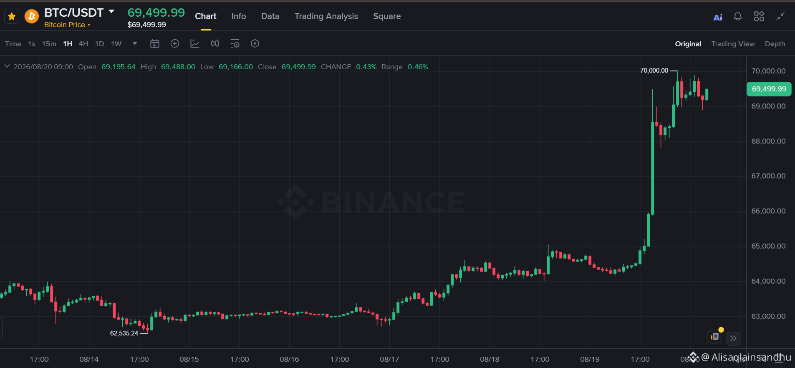Click the CHANGE value 0.43%
Viewport: 795px width, 368px height.
coord(366,67)
